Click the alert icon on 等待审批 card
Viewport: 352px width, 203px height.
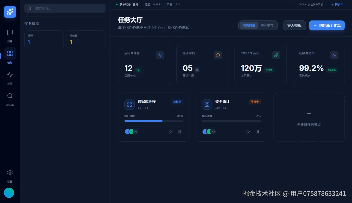(218, 55)
